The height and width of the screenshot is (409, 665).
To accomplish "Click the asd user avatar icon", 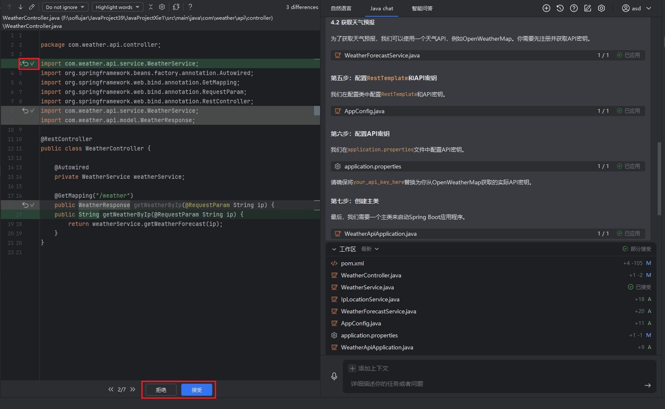I will (626, 8).
